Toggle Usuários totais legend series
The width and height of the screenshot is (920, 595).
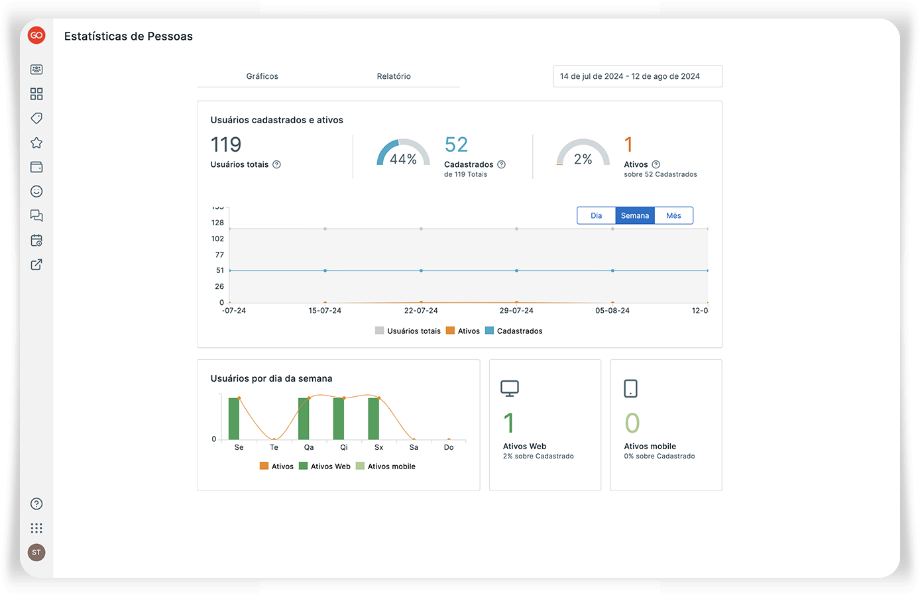[408, 331]
